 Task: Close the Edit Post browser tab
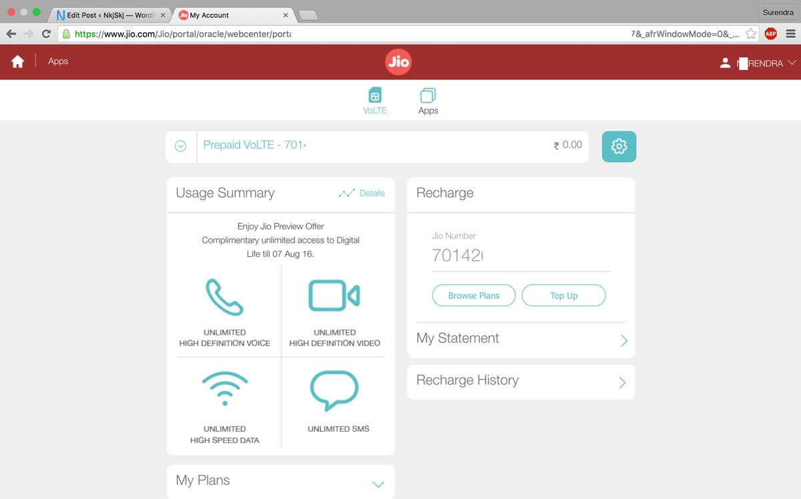pos(163,15)
